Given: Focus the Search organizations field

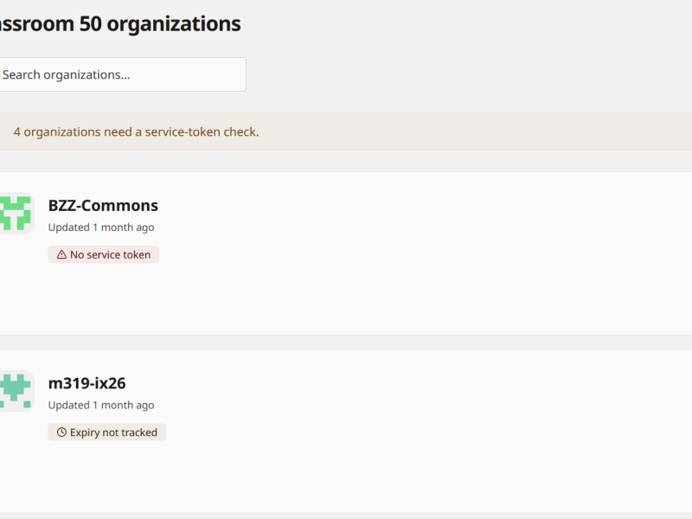Looking at the screenshot, I should click(x=121, y=74).
